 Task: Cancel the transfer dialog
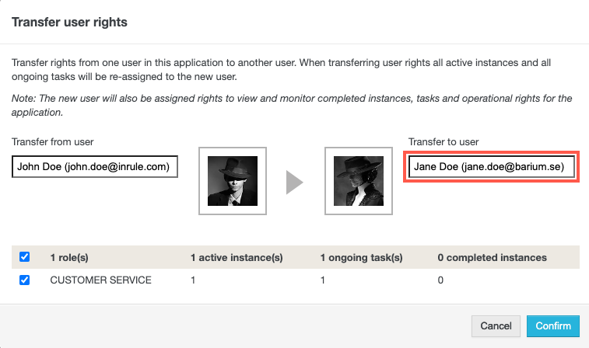[x=496, y=326]
